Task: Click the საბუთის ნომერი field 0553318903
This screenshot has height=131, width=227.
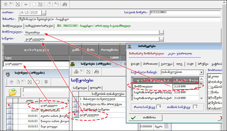Action: point(185,13)
